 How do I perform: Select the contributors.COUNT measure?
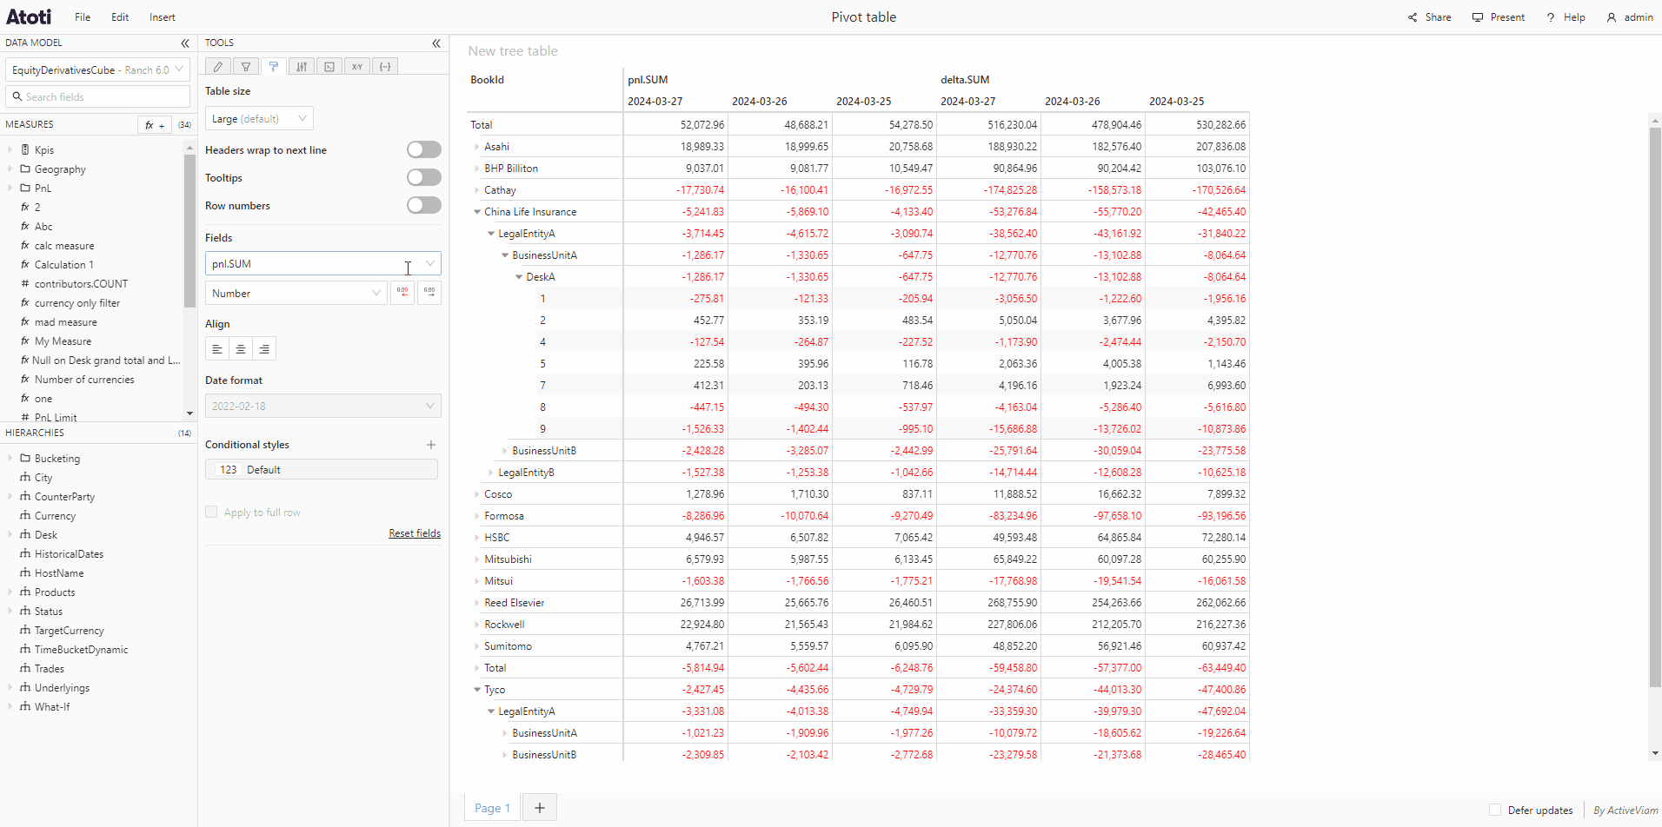click(81, 284)
